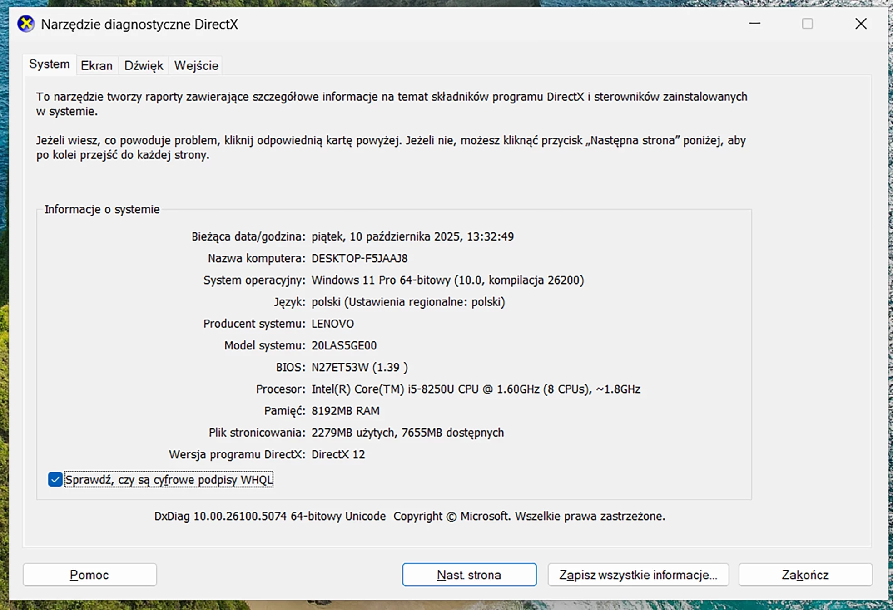Switch to the System tab
The height and width of the screenshot is (610, 893).
tap(49, 64)
